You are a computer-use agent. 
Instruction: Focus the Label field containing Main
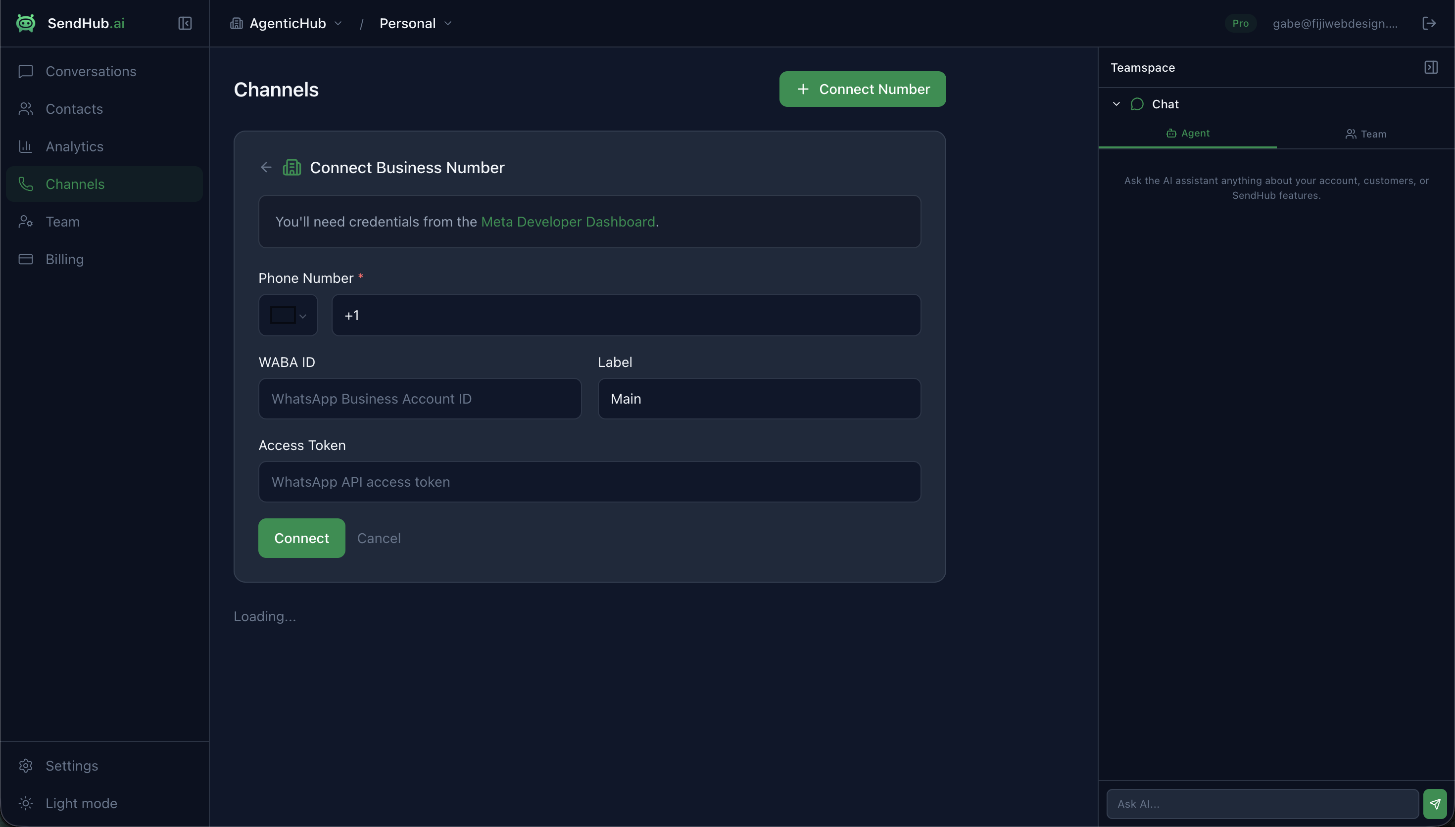[x=759, y=399]
